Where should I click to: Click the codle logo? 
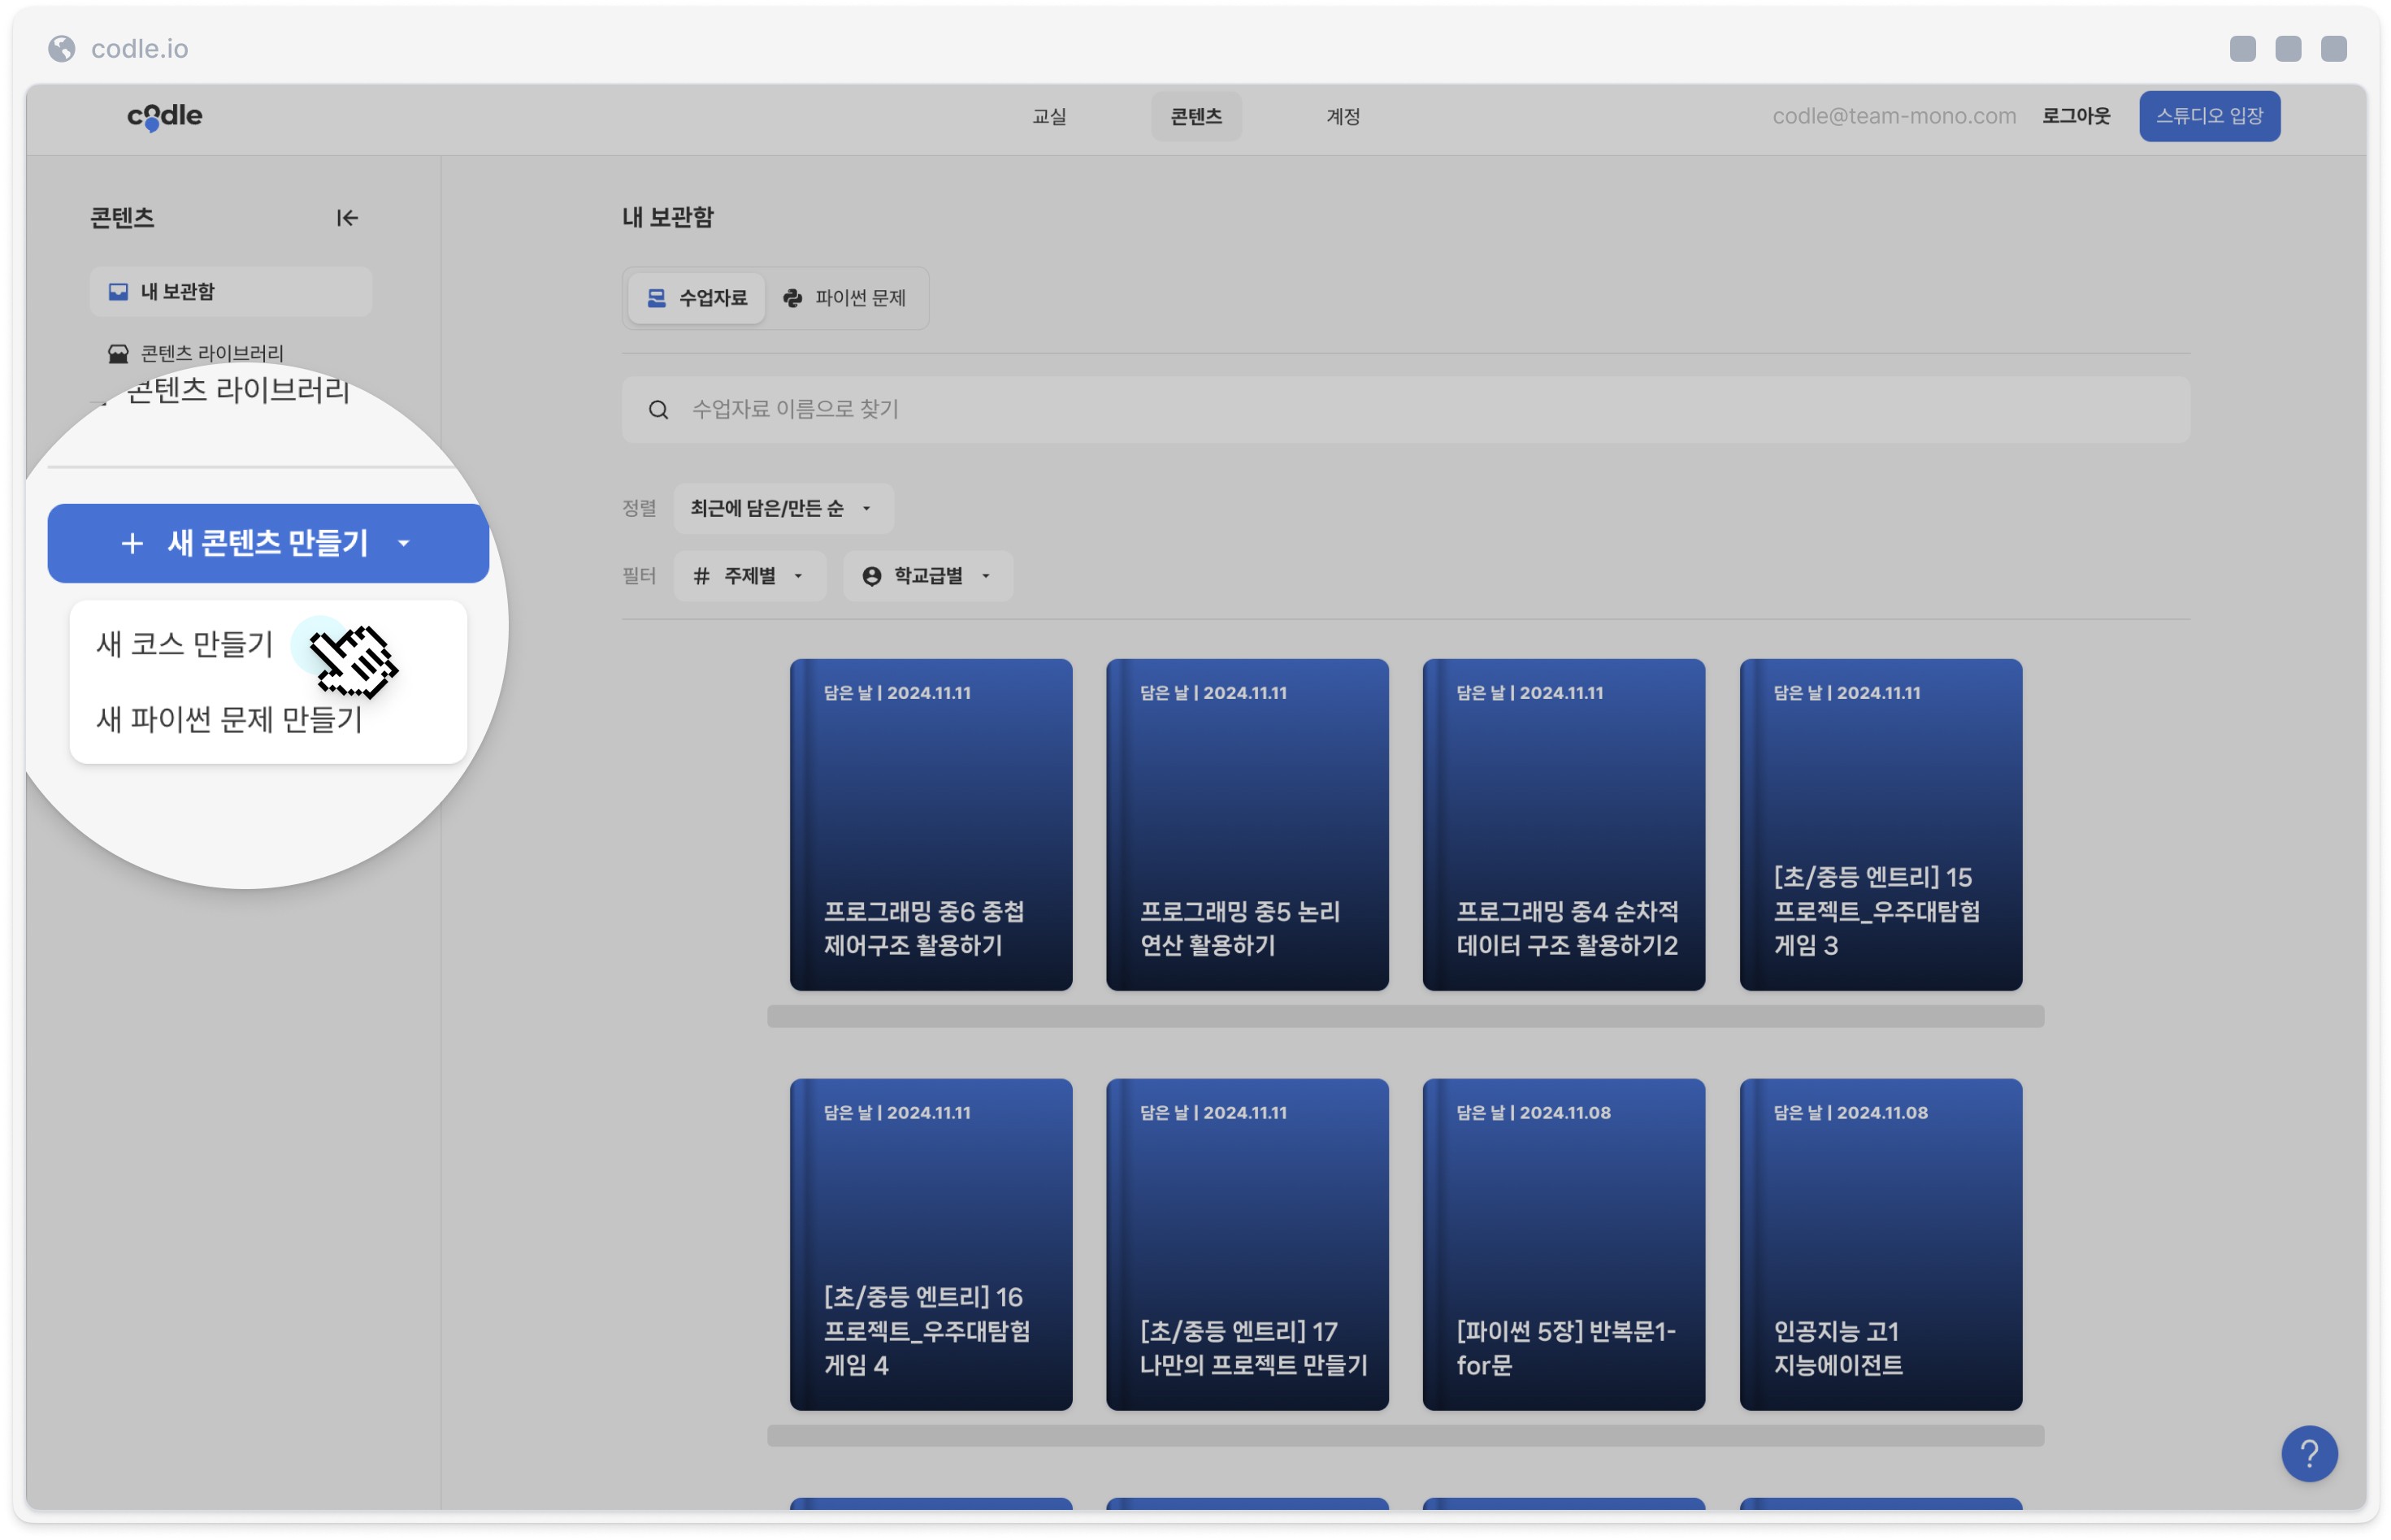165,116
